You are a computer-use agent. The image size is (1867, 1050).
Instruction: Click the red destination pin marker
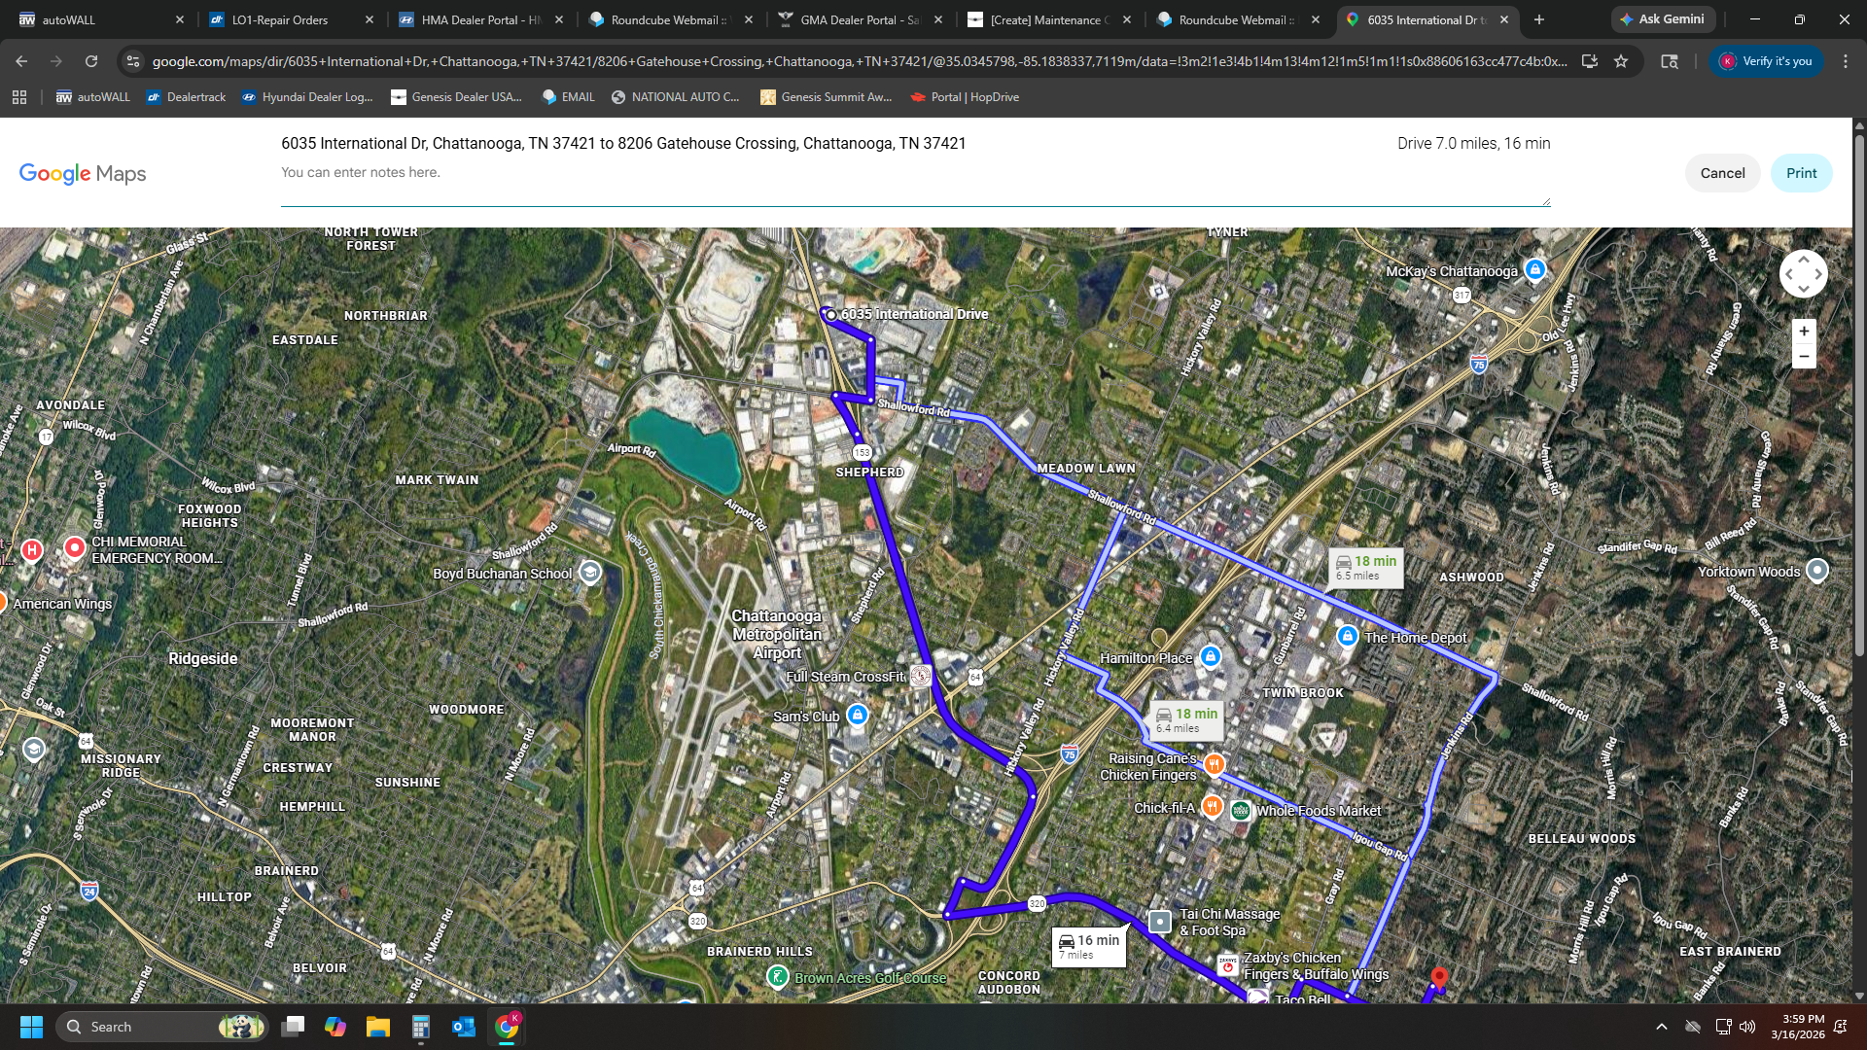pos(1439,976)
